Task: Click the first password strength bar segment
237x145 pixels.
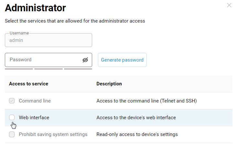Action: point(19,69)
